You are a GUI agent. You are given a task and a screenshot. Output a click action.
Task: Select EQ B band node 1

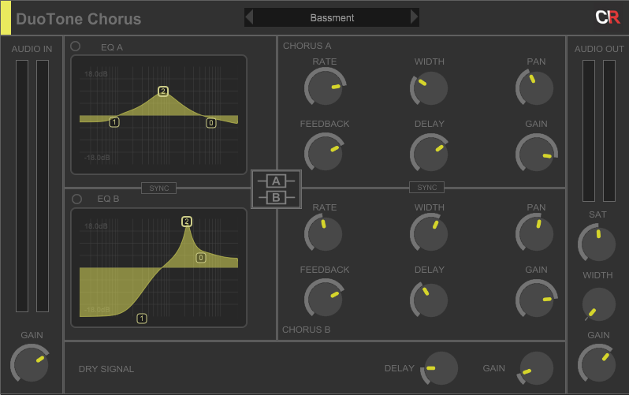coord(142,319)
